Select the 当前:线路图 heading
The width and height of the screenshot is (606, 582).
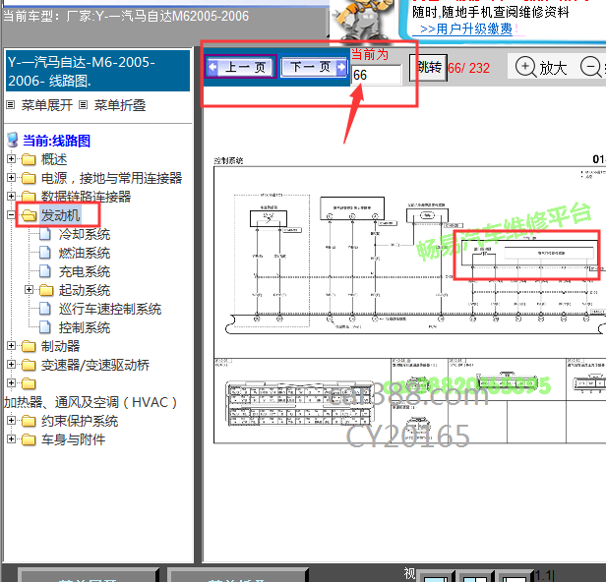click(56, 141)
